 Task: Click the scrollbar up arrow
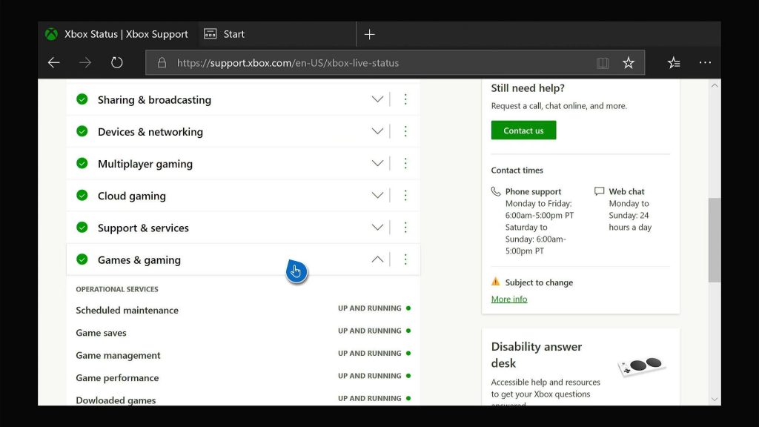click(715, 86)
